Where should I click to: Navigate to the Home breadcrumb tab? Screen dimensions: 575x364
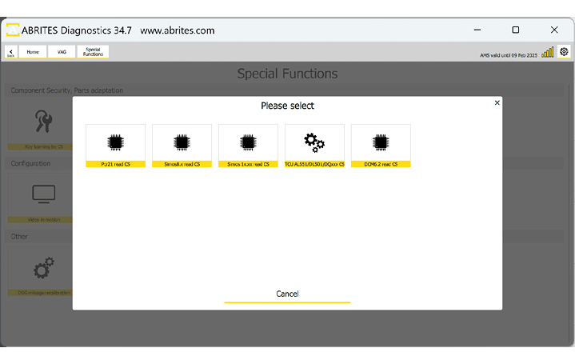(33, 52)
